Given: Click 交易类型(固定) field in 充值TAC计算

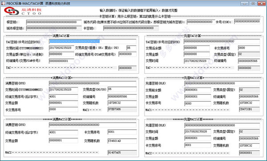Looking at the screenshot, I should coord(249,54).
